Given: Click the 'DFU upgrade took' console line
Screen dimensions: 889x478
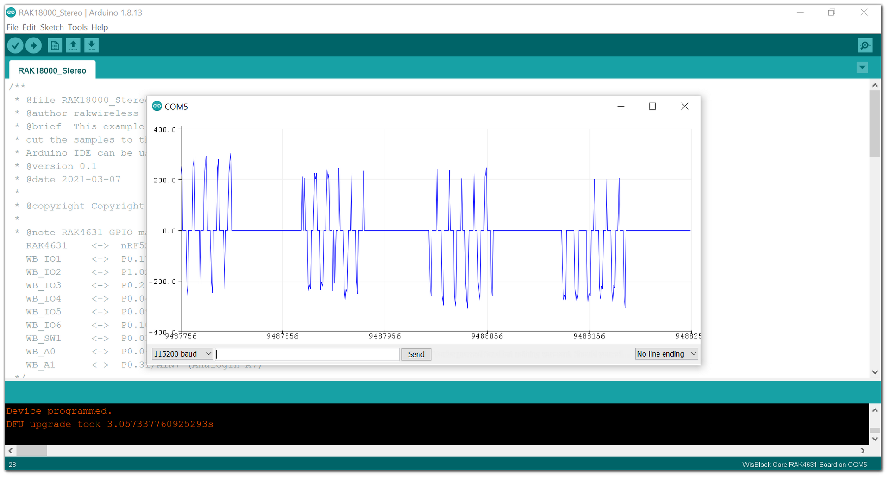Looking at the screenshot, I should click(x=110, y=424).
